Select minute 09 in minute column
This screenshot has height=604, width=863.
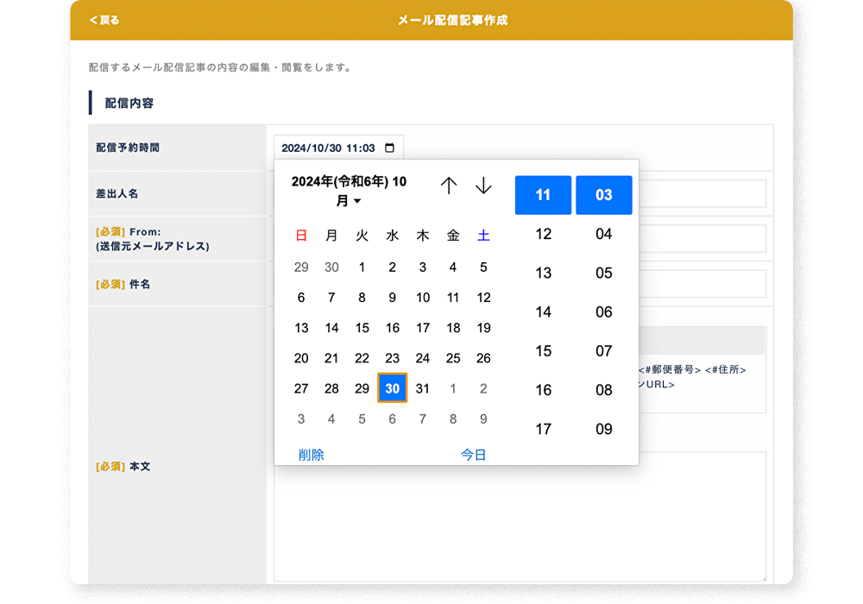point(603,429)
